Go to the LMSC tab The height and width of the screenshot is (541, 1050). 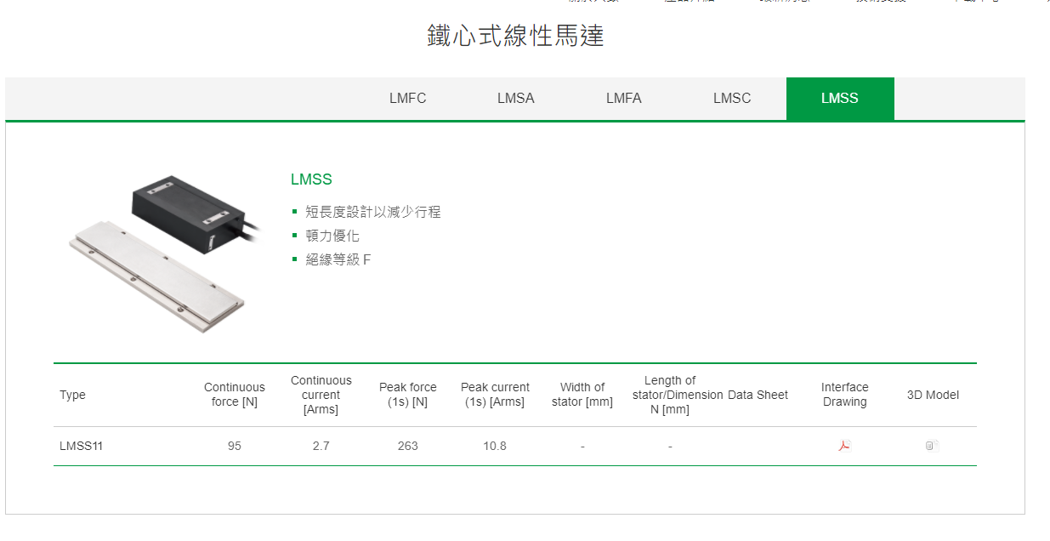click(x=731, y=99)
